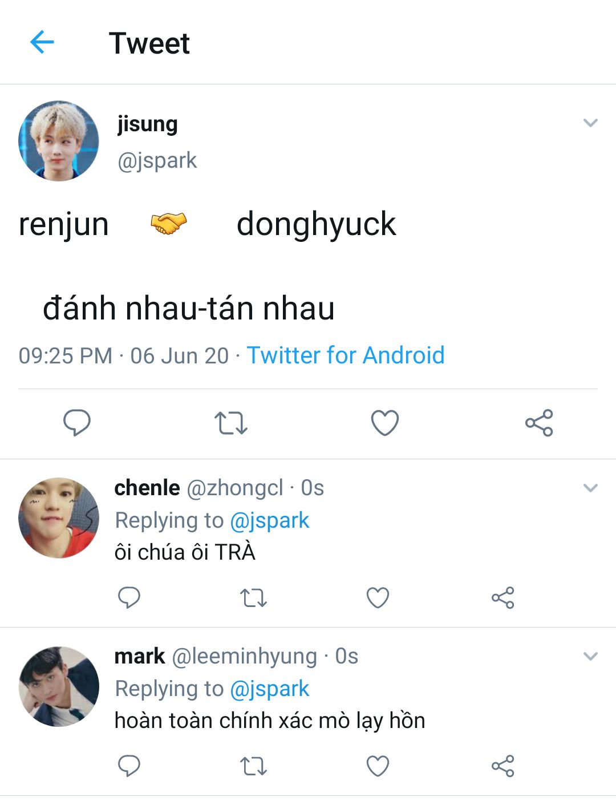Share chenle's reply
This screenshot has height=805, width=616.
click(x=502, y=598)
